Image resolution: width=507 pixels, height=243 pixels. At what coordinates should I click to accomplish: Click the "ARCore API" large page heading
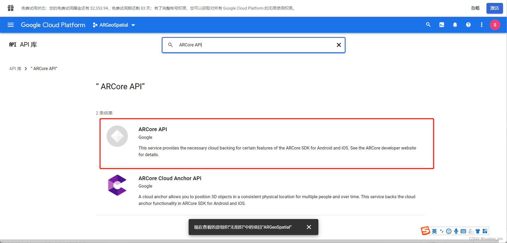point(120,87)
